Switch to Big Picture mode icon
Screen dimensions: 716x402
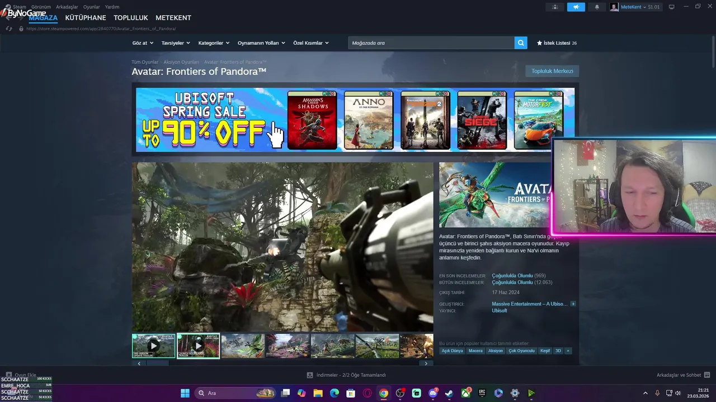(x=672, y=7)
